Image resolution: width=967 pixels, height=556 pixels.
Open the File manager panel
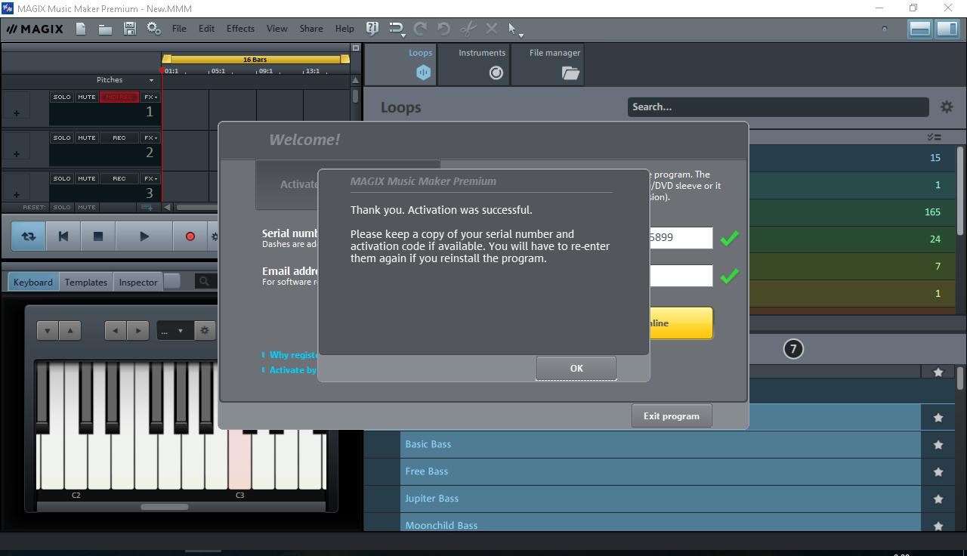[x=549, y=64]
